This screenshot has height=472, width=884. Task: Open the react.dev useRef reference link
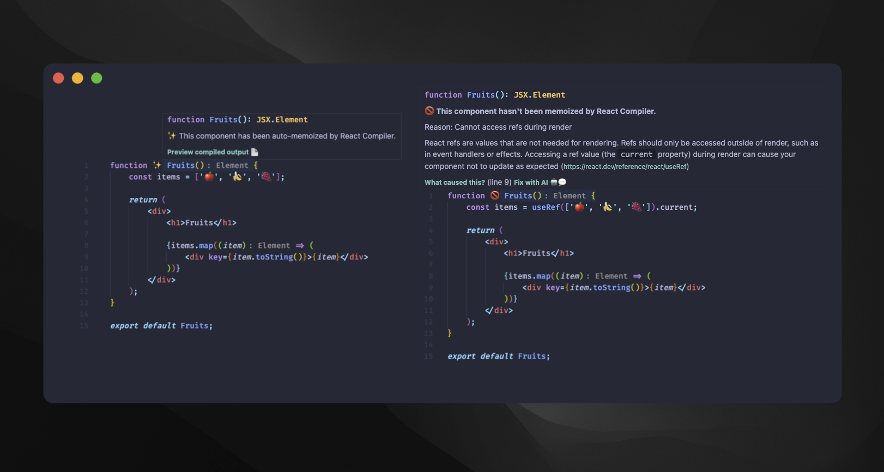click(x=625, y=167)
